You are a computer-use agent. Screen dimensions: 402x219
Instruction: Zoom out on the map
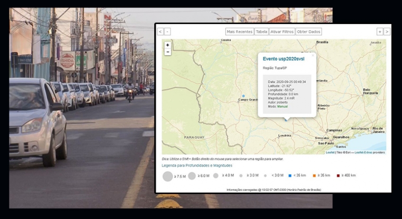(x=167, y=52)
